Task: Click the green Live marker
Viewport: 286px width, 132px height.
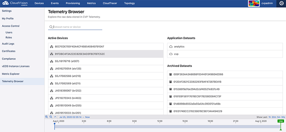Action: (x=280, y=121)
